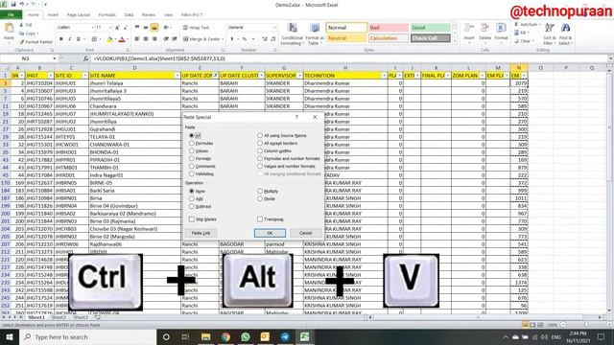Screen dimensions: 614x345
Task: Open Chrome from the taskbar
Action: point(225,336)
